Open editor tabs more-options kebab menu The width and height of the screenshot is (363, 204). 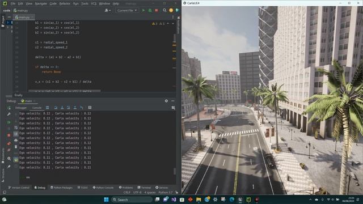[x=172, y=17]
